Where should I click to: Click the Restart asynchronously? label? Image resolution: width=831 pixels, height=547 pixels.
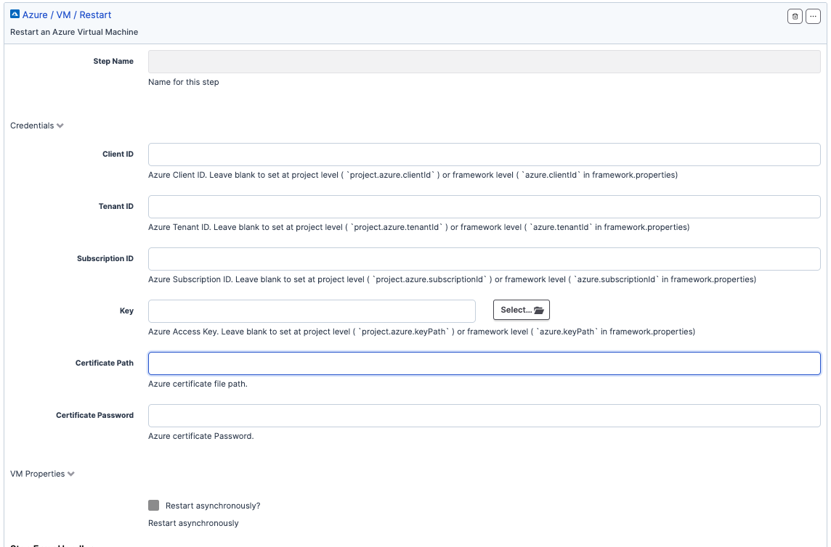click(x=213, y=506)
